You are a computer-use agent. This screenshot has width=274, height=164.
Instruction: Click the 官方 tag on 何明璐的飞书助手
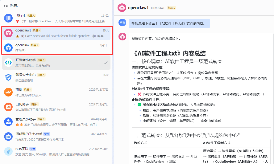[x=47, y=134]
